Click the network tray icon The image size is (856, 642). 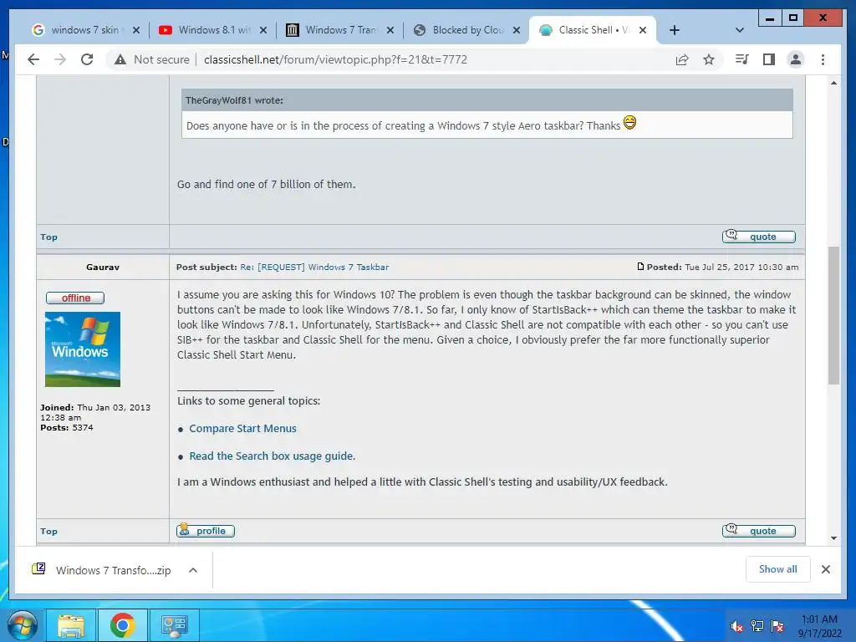coord(757,626)
